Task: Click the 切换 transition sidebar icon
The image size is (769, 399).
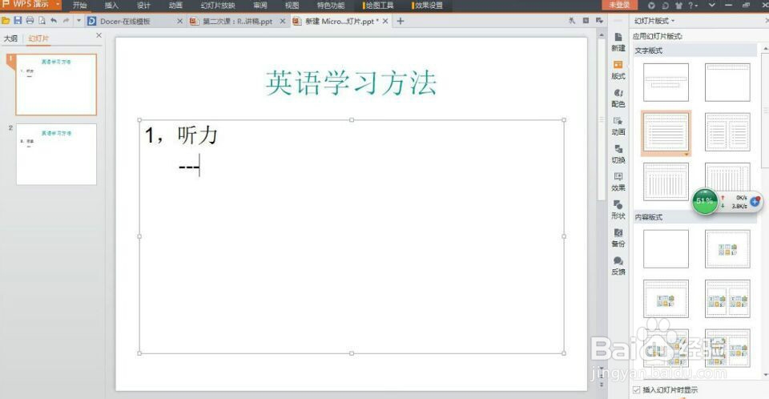Action: (x=618, y=154)
